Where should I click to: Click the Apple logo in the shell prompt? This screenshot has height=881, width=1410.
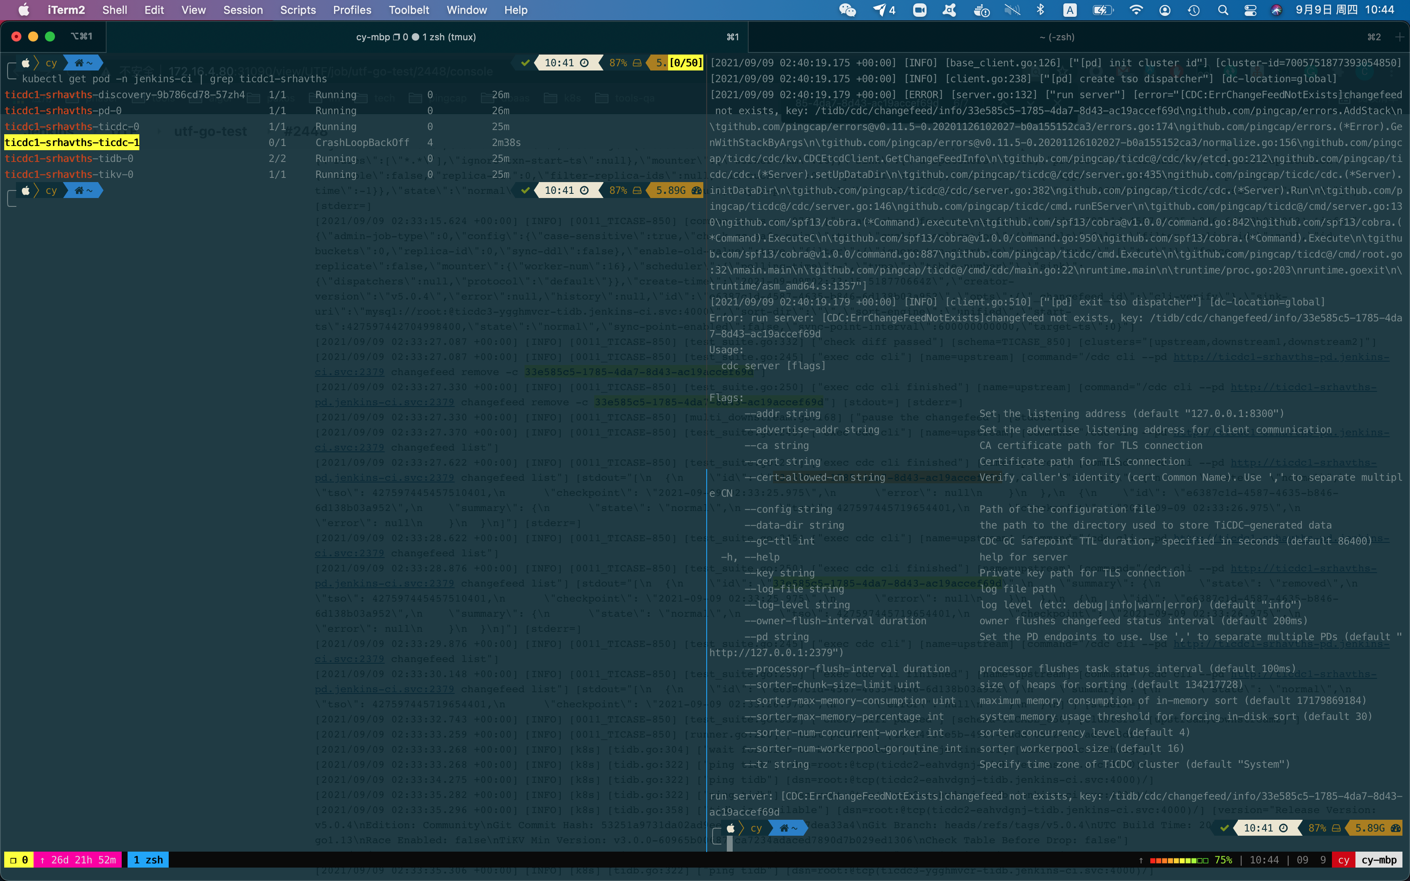click(26, 63)
